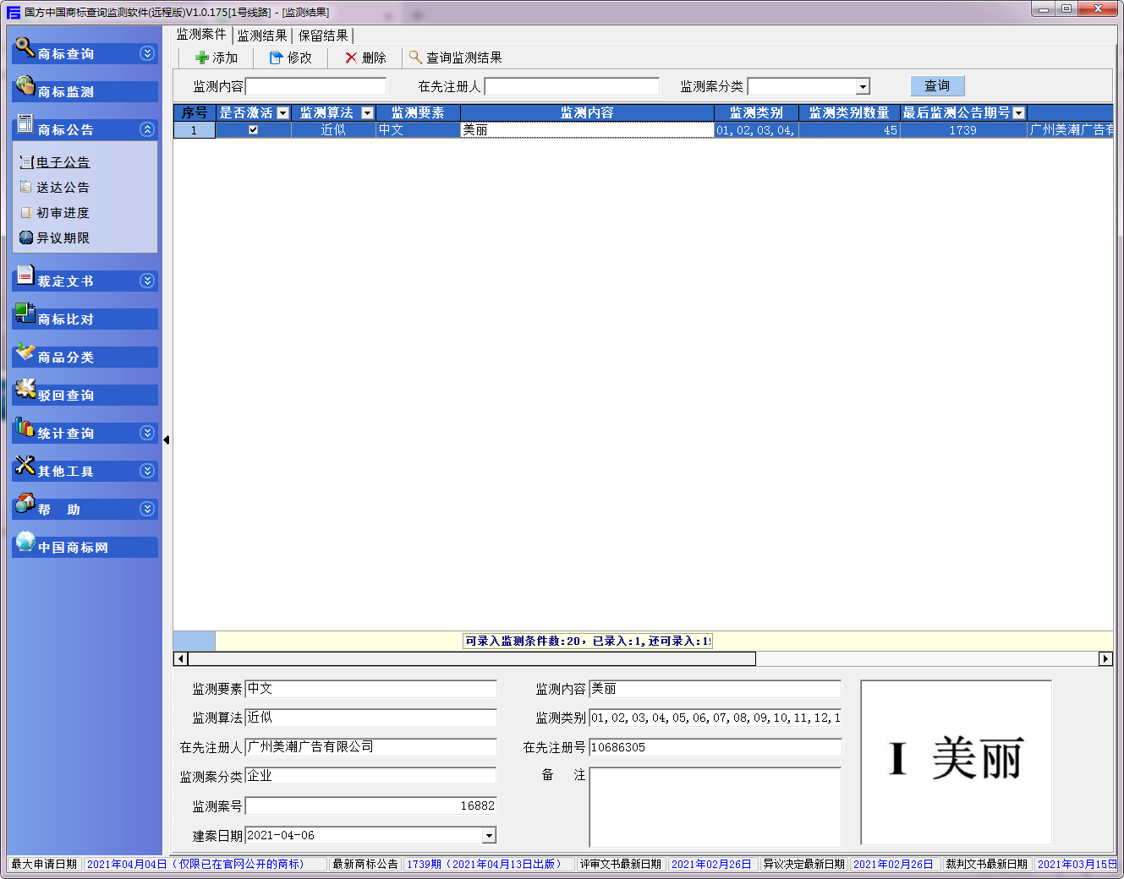Image resolution: width=1124 pixels, height=879 pixels.
Task: Click the 查询 search button
Action: (x=937, y=86)
